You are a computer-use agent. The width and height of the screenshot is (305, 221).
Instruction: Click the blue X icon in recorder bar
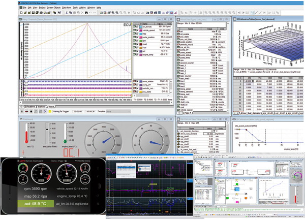tap(45, 111)
